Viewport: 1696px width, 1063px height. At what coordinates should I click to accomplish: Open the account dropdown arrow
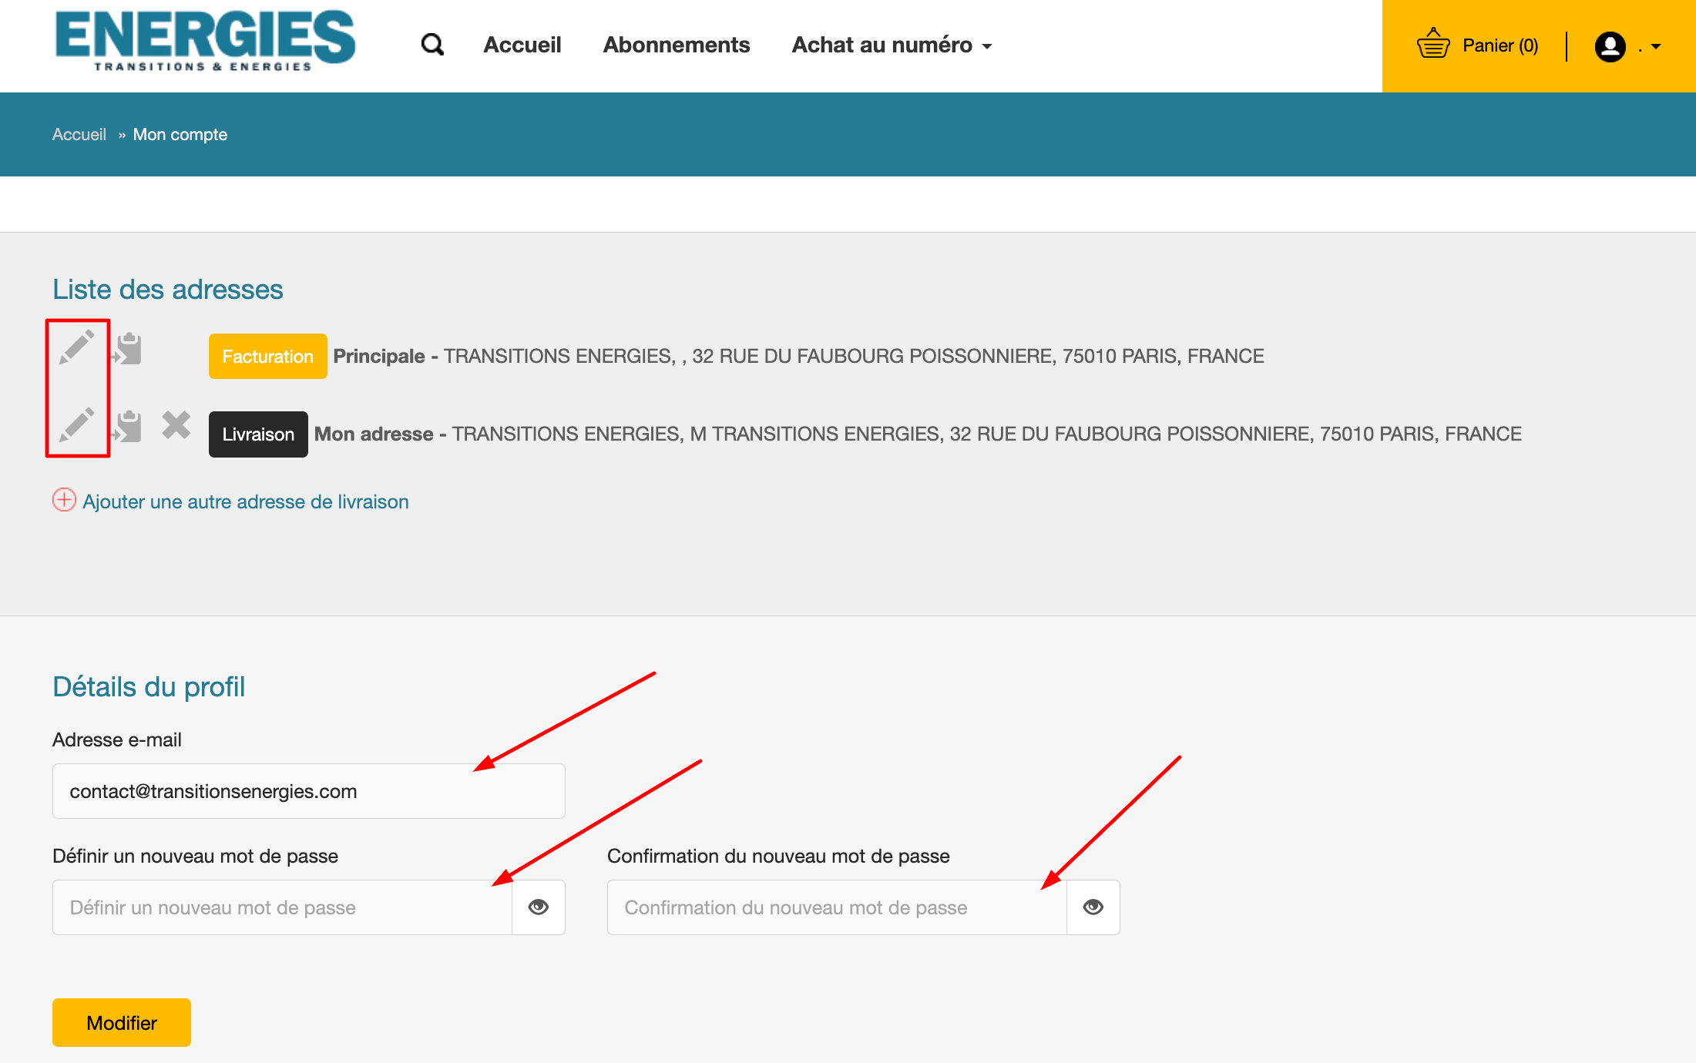1656,46
